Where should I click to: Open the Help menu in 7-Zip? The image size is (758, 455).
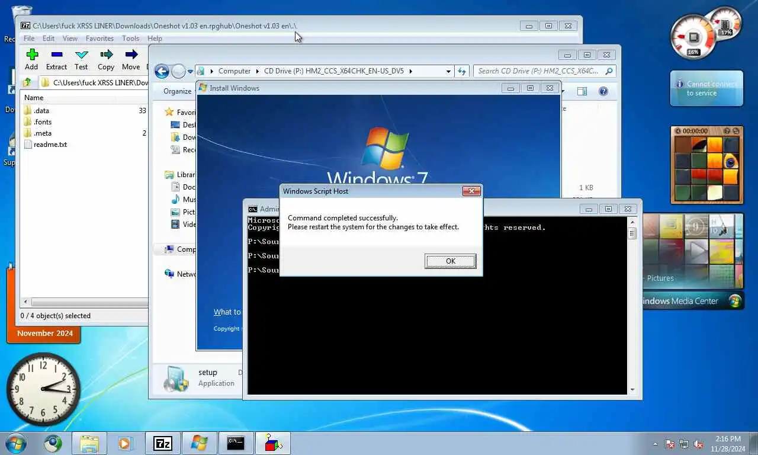coord(155,39)
